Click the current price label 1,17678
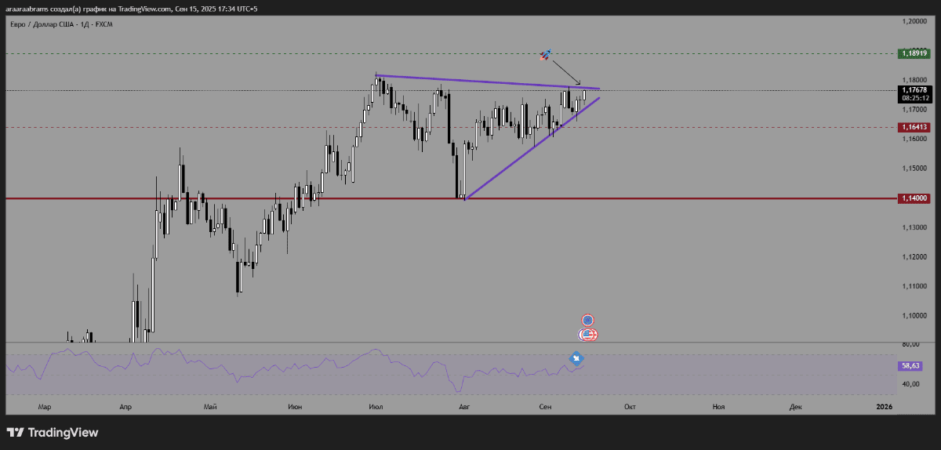Image resolution: width=941 pixels, height=450 pixels. pyautogui.click(x=914, y=90)
